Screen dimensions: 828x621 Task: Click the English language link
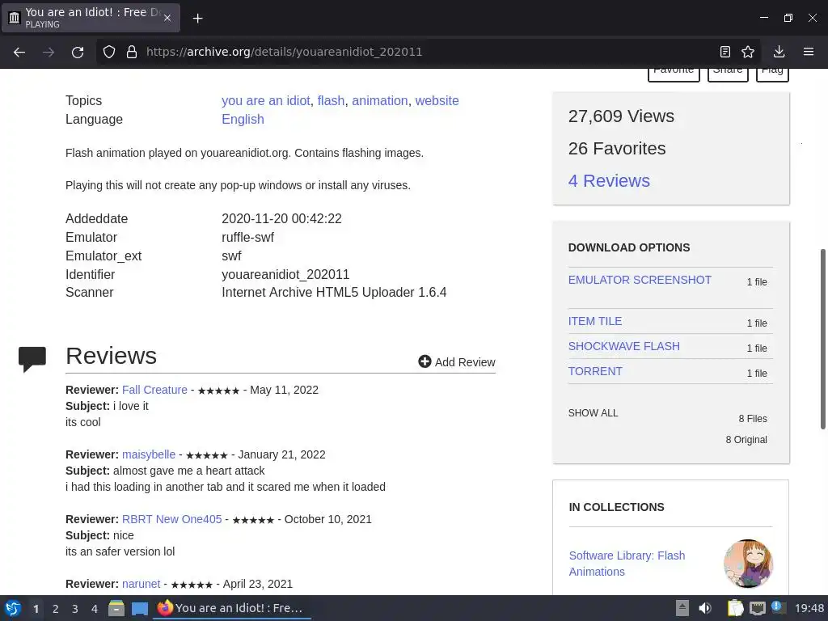point(243,120)
